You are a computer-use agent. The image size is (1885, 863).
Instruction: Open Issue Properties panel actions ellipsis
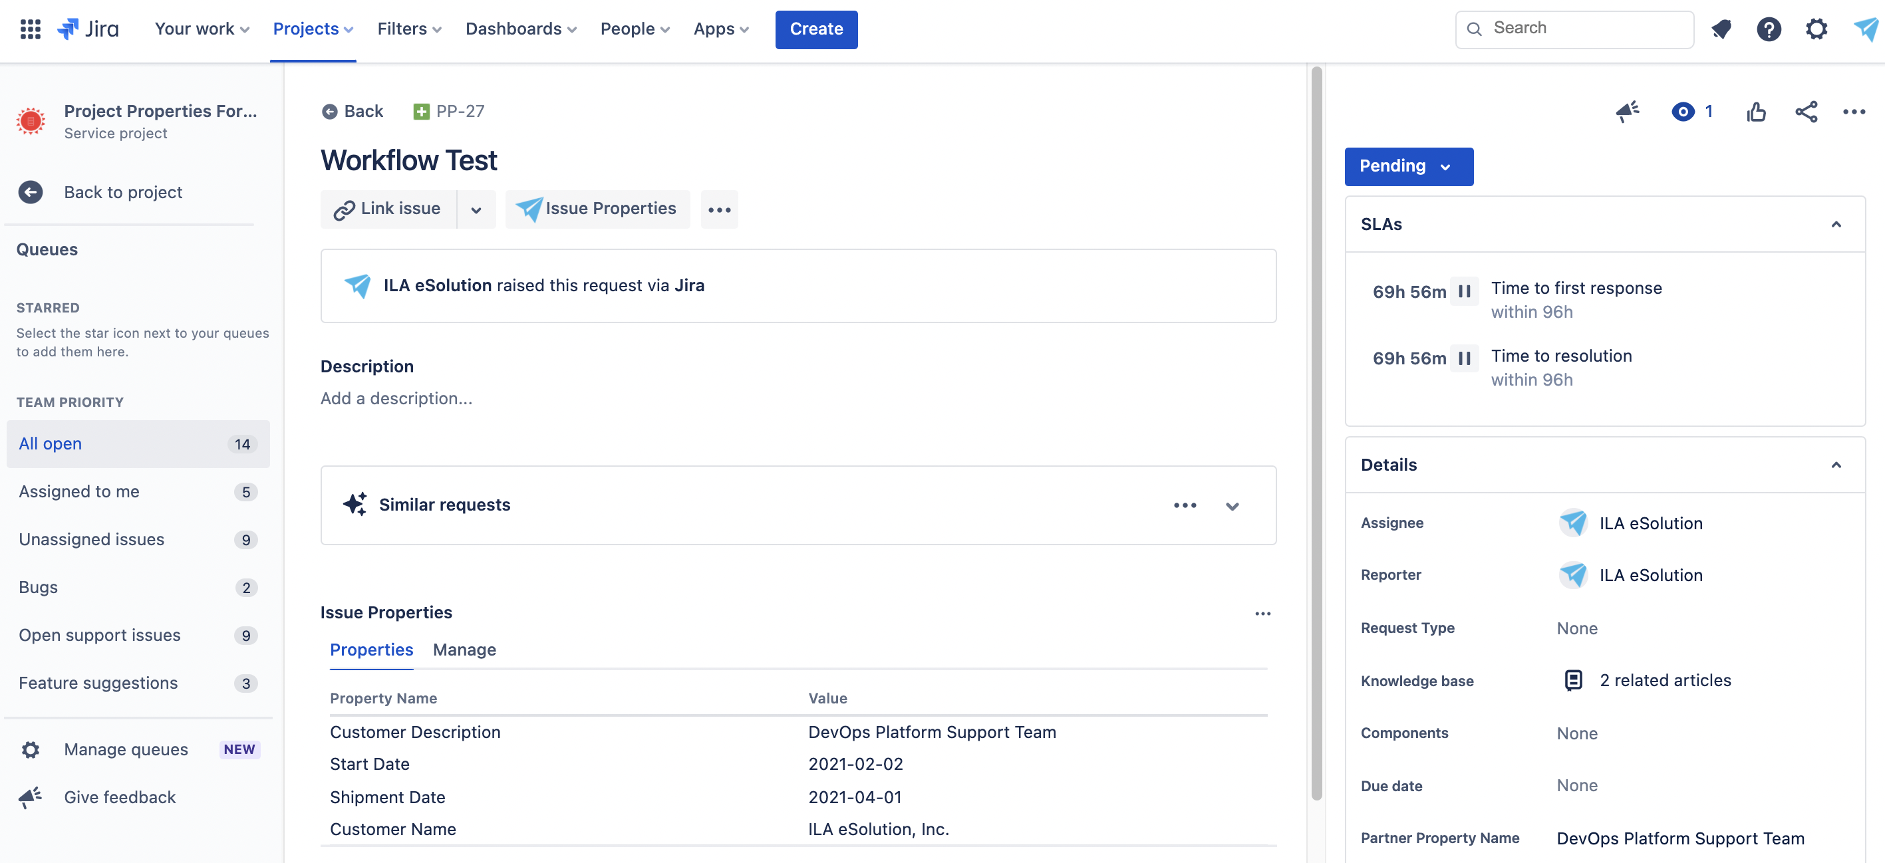pos(1262,614)
